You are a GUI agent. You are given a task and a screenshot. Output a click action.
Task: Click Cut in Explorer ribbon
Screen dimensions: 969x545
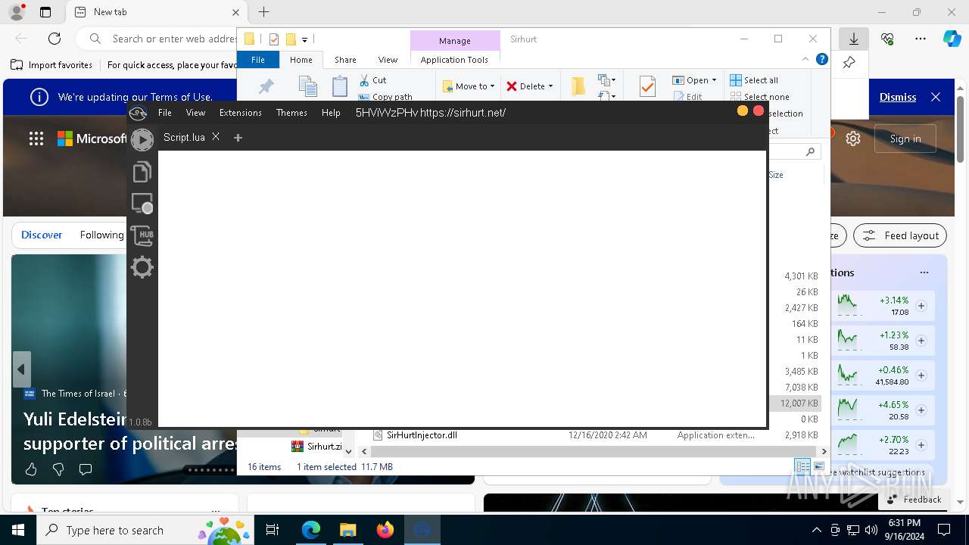tap(372, 80)
